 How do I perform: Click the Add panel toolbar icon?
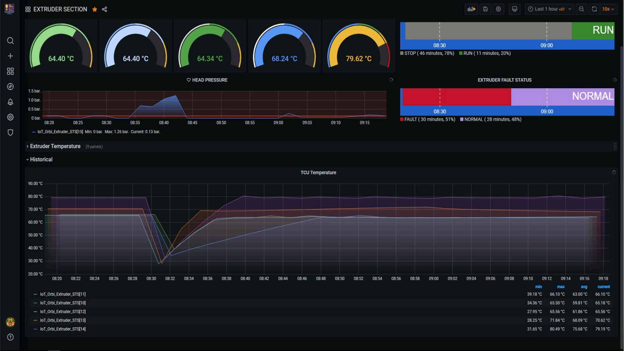[x=472, y=9]
